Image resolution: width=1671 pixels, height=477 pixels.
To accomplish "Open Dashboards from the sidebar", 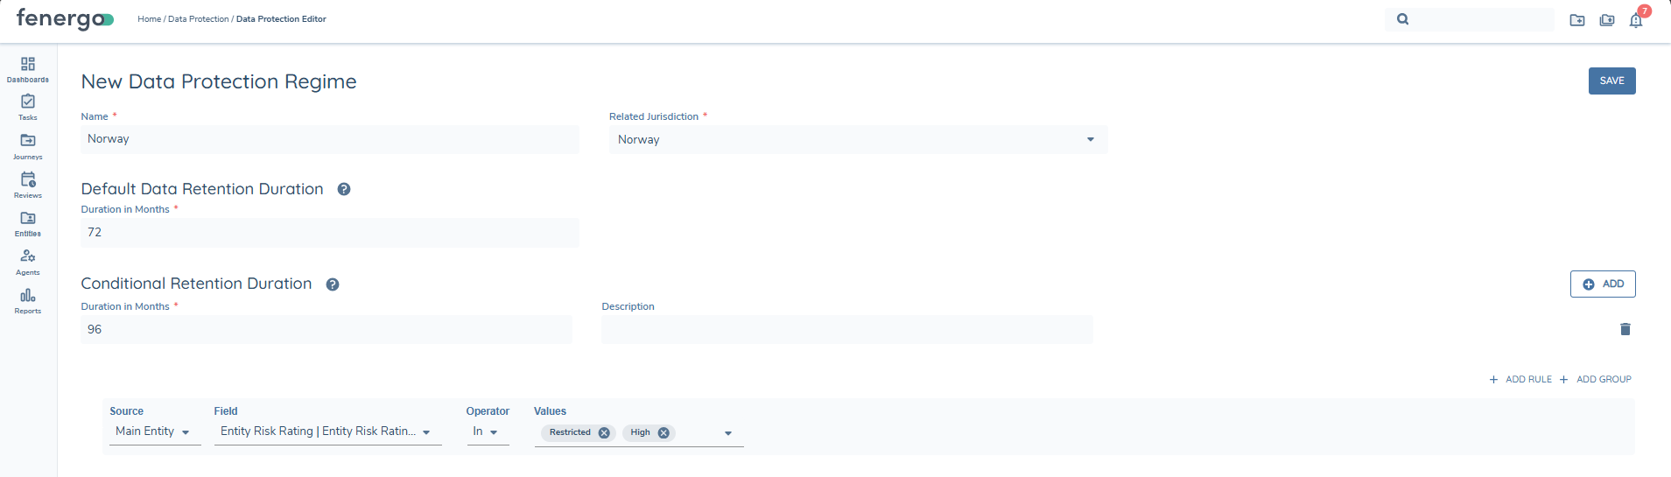I will point(28,69).
